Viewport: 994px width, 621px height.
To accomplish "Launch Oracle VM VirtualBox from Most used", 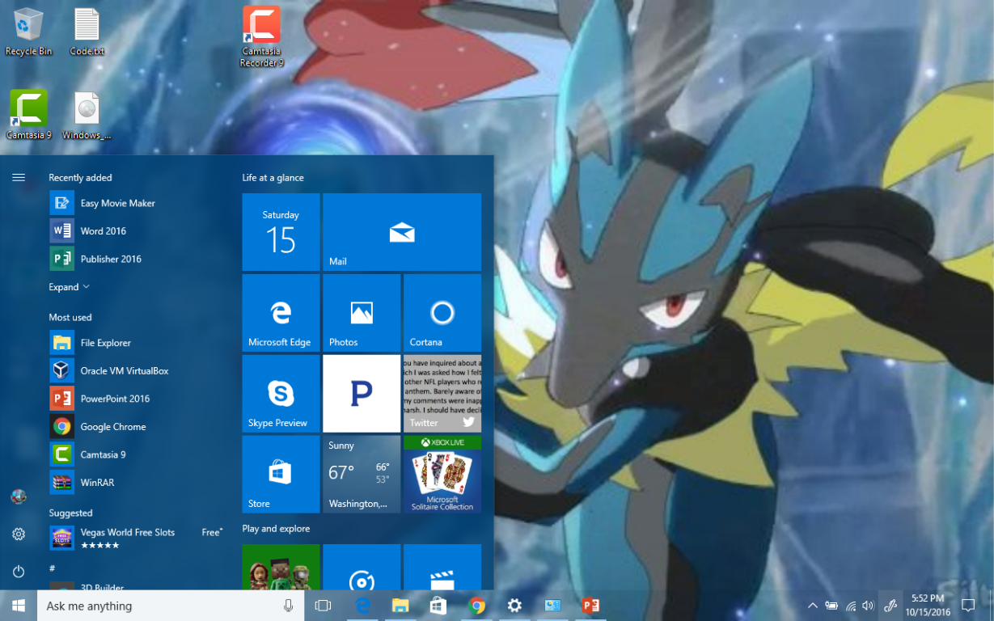I will tap(124, 371).
